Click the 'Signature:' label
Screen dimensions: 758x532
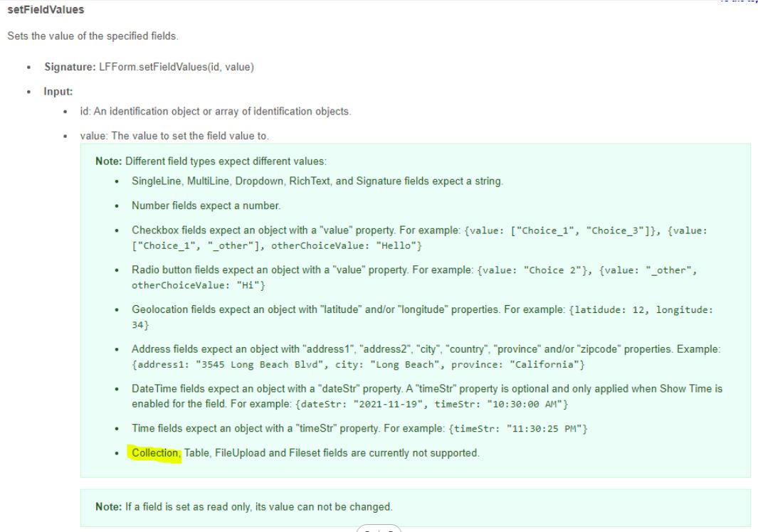tap(70, 67)
